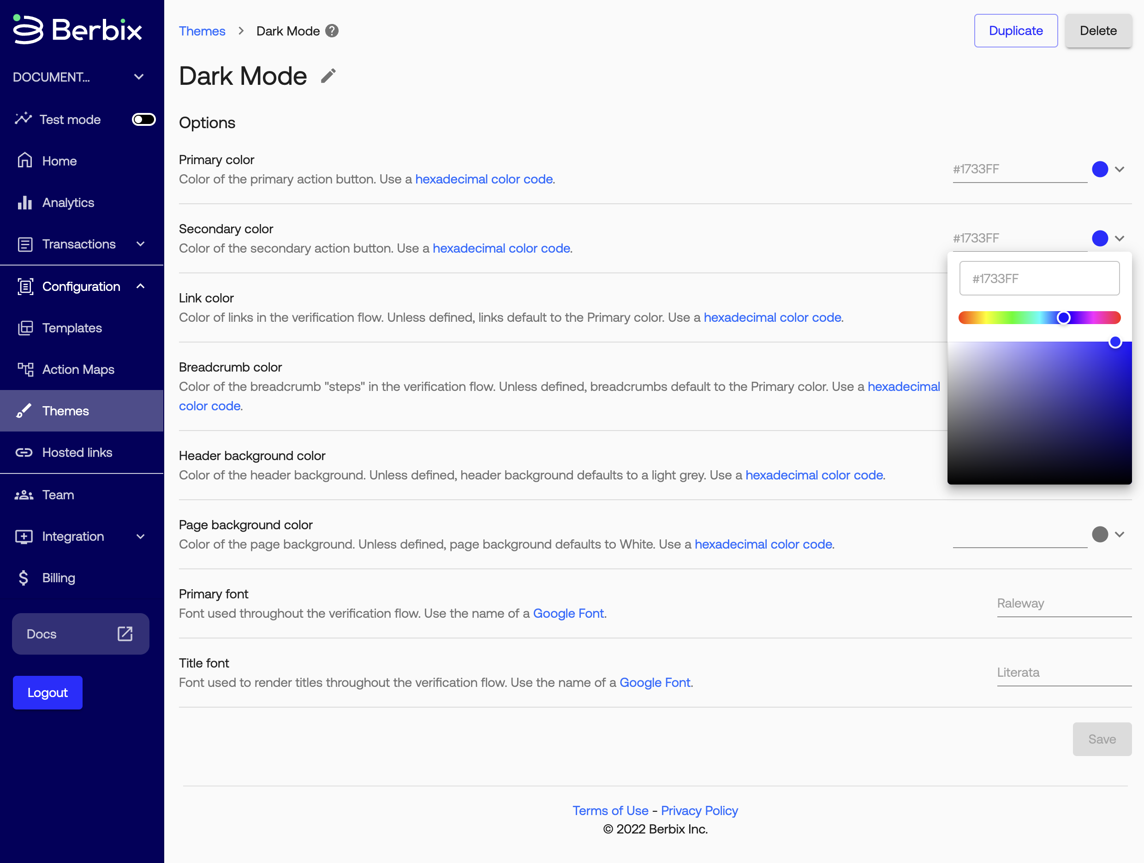Select Home in the sidebar menu

pos(59,161)
